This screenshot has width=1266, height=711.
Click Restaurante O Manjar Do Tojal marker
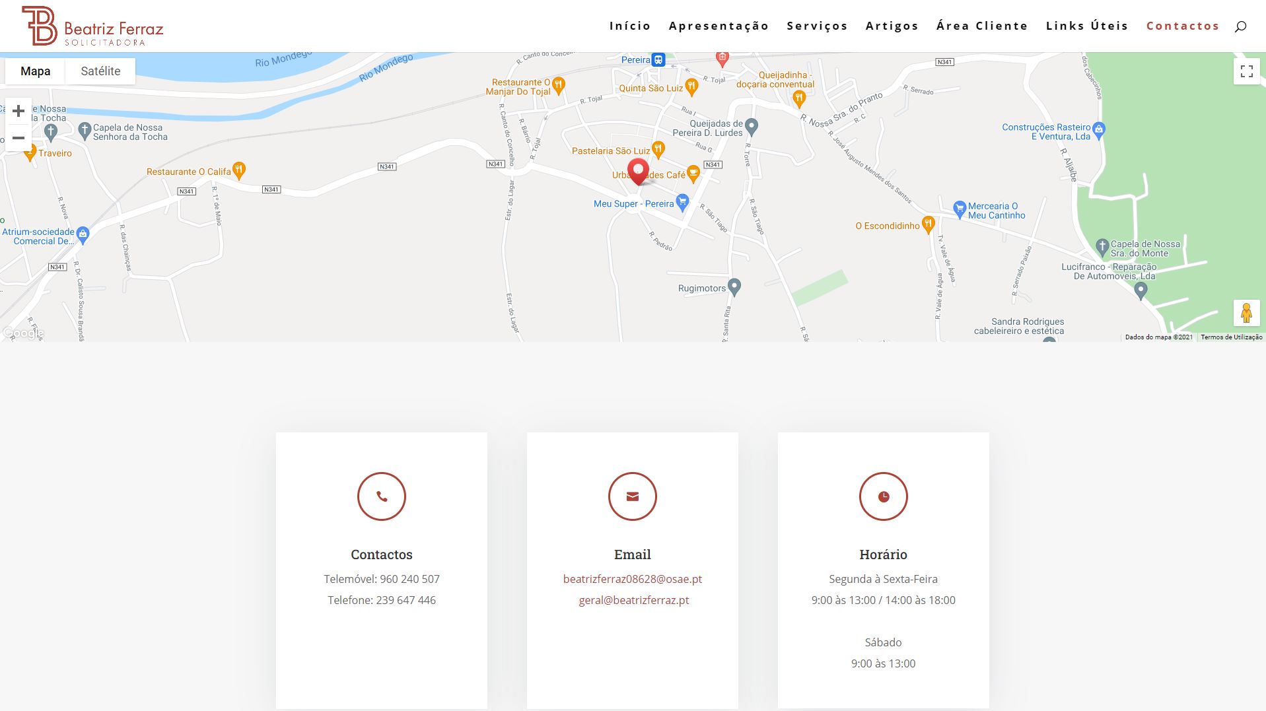559,85
